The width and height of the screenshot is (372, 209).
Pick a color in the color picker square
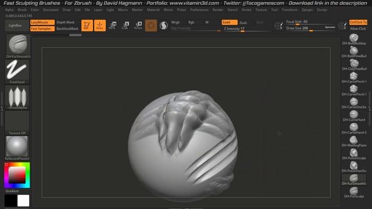(17, 175)
